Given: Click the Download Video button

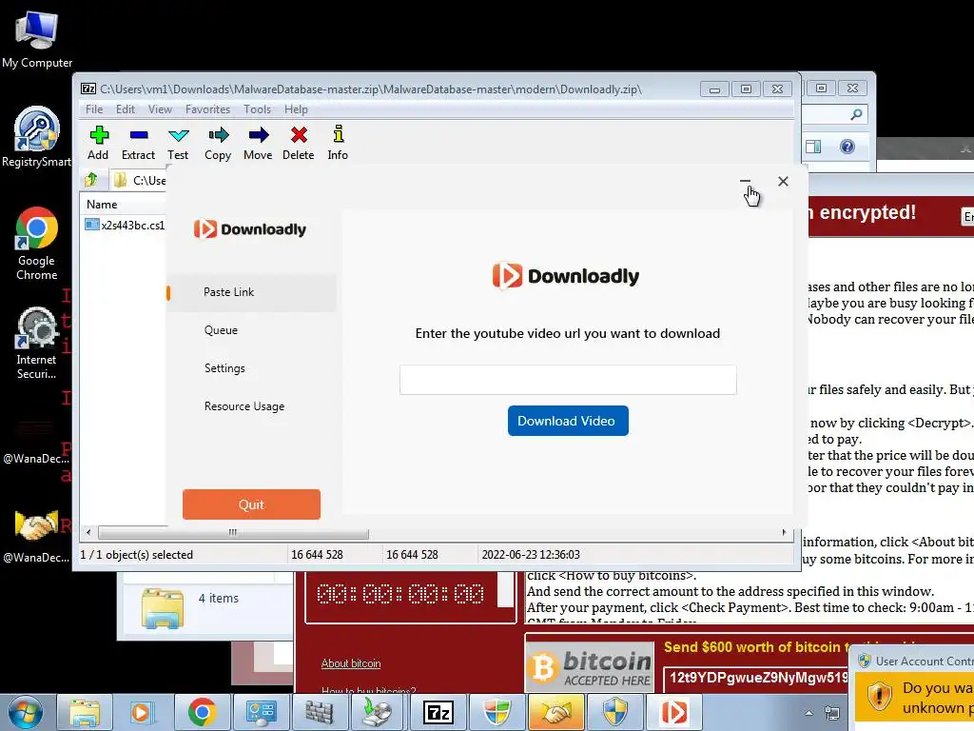Looking at the screenshot, I should (568, 421).
